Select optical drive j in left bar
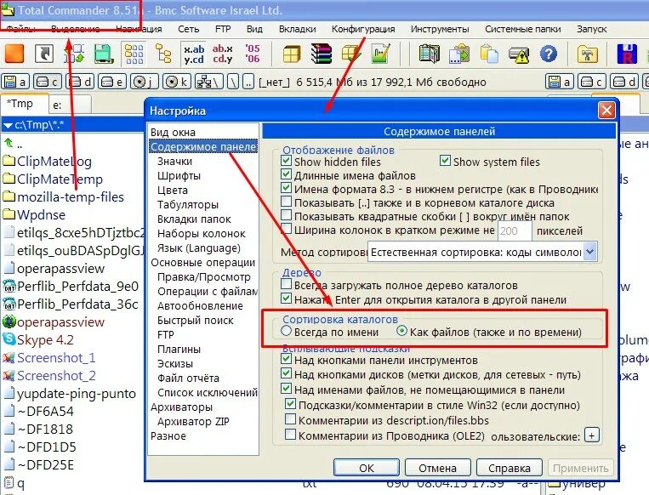649x495 pixels. coord(144,82)
